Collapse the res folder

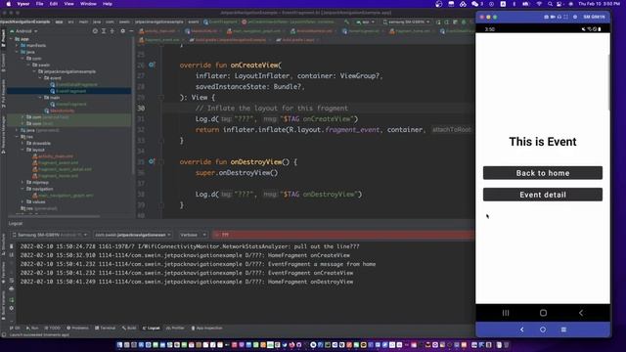coord(17,137)
